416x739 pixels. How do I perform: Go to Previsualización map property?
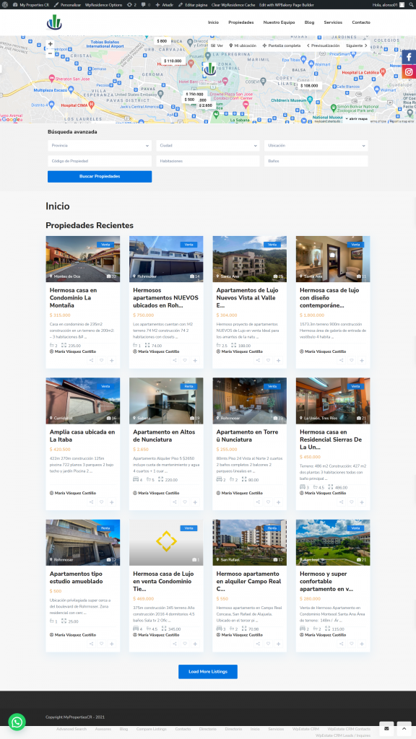coord(324,45)
